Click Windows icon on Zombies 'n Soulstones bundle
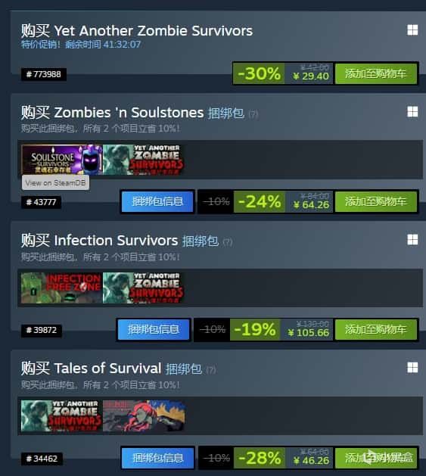The height and width of the screenshot is (476, 426). click(412, 112)
